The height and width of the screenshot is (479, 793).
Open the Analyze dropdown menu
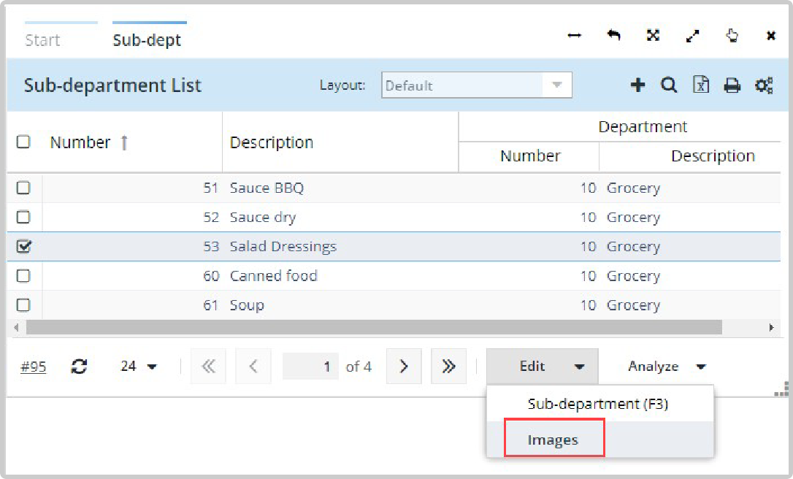(x=667, y=367)
